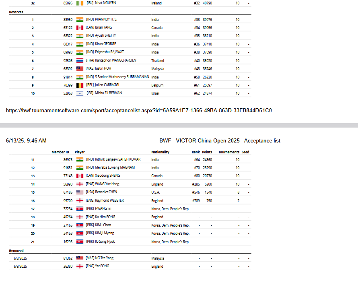Click the India flag beside Rithvik Sanjeevi SATISH KUMAR
The width and height of the screenshot is (358, 293).
point(80,160)
